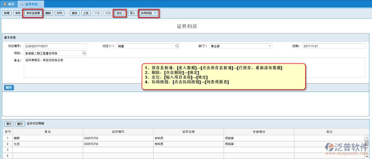The image size is (372, 159).
Task: Delete a row with 删行 button
Action: pos(20,124)
